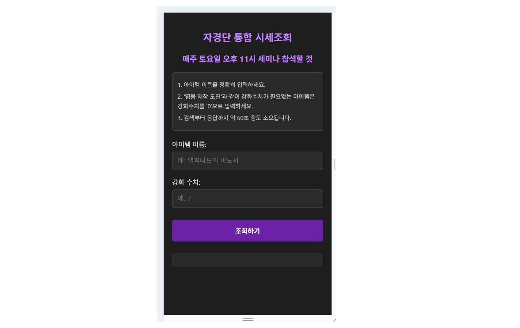Click the title 자경단 통합 시세조회
Screen dimensions: 520x328
[x=248, y=37]
